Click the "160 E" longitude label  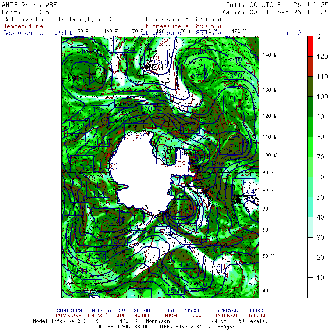click(111, 32)
